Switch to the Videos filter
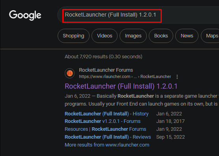 coord(105,36)
